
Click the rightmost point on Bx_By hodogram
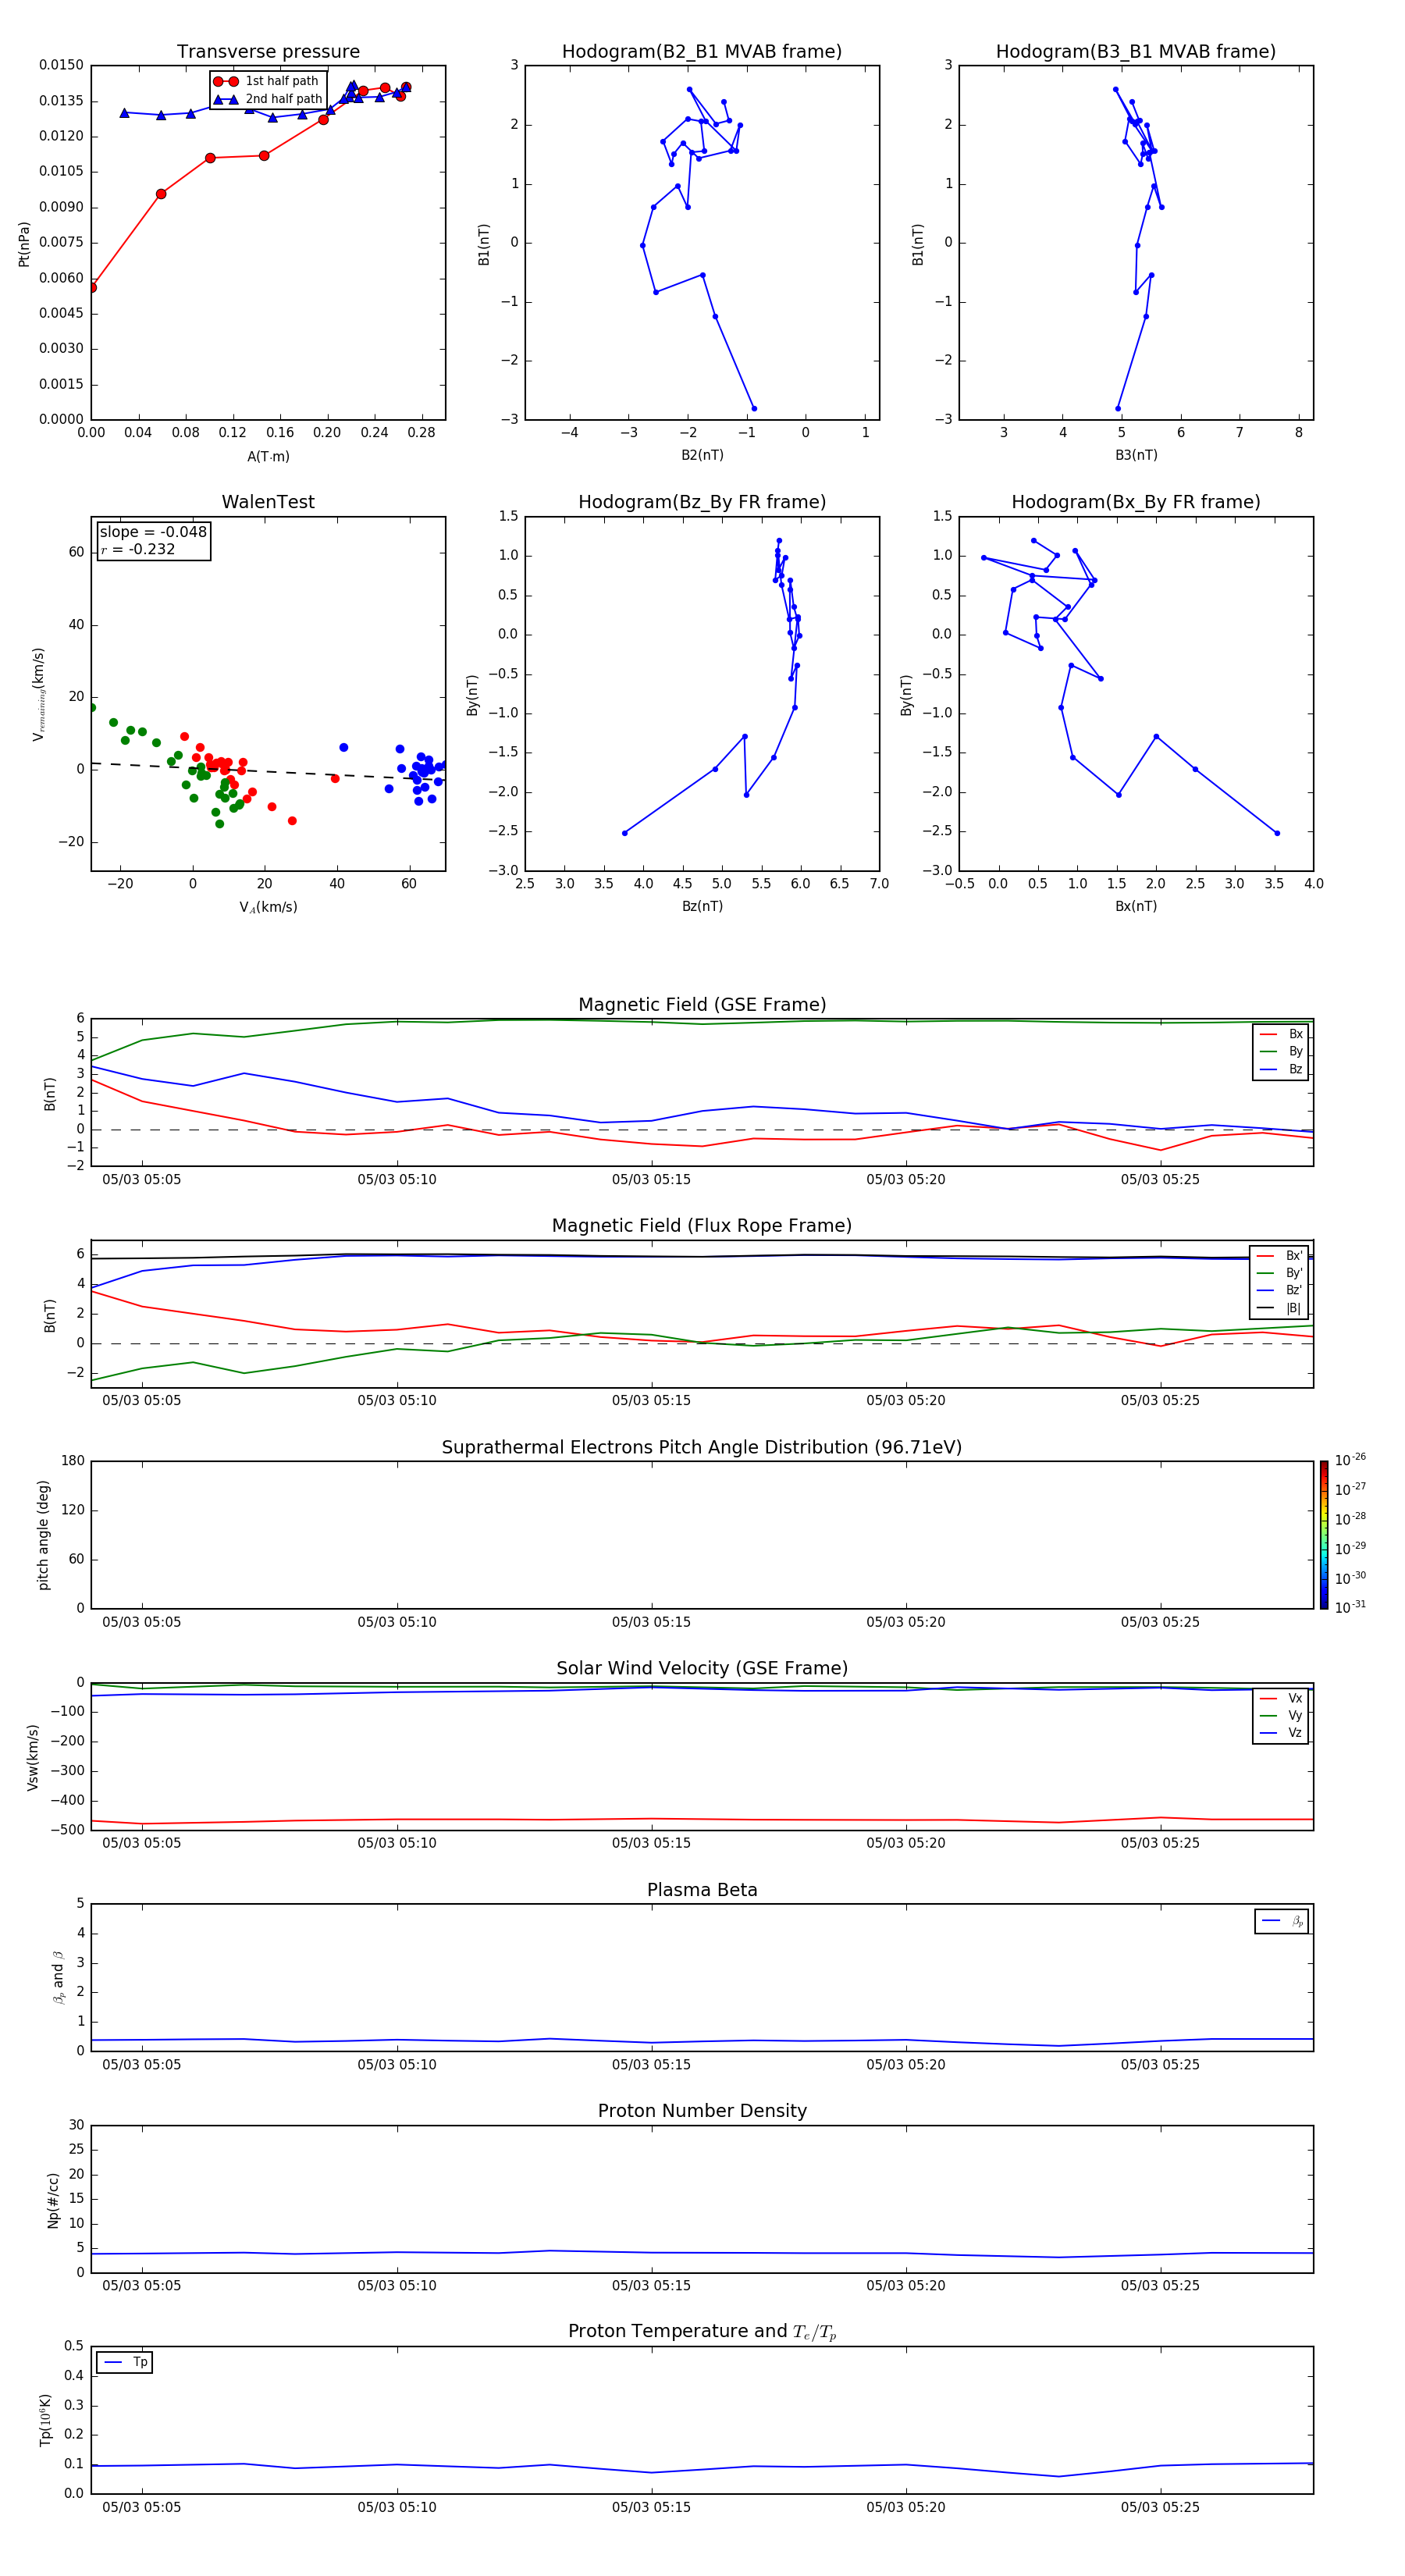pyautogui.click(x=1277, y=833)
